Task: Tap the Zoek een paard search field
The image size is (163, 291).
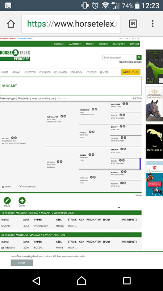Action: click(120, 57)
